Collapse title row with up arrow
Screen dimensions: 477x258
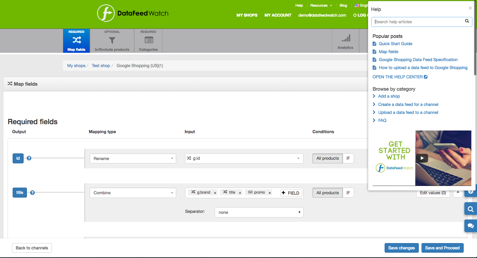pyautogui.click(x=458, y=193)
